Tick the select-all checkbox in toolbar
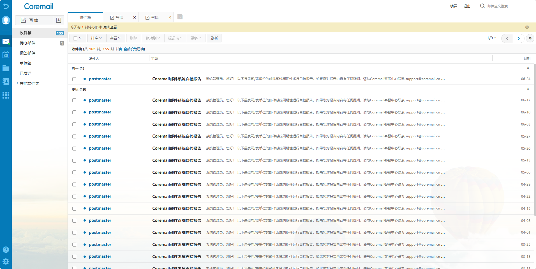Image resolution: width=536 pixels, height=269 pixels. (75, 38)
